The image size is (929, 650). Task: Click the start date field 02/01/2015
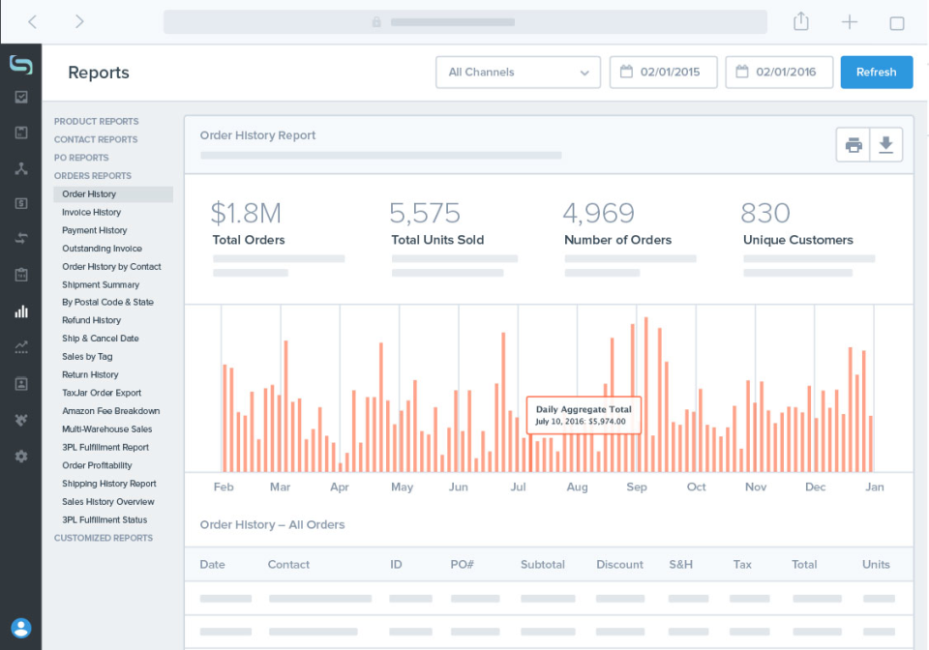[x=663, y=73]
